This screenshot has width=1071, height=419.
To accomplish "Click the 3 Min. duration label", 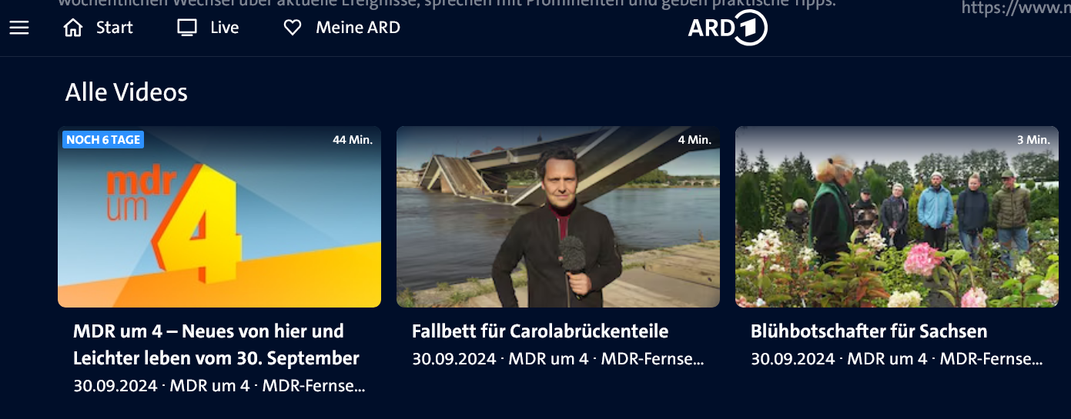I will pos(1033,140).
